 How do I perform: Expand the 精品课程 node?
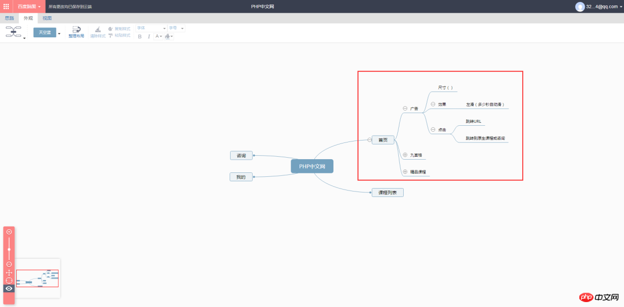(405, 172)
